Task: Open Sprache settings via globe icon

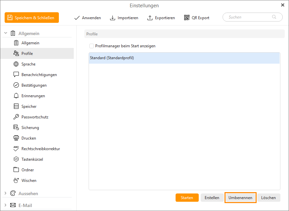Action: coord(16,64)
